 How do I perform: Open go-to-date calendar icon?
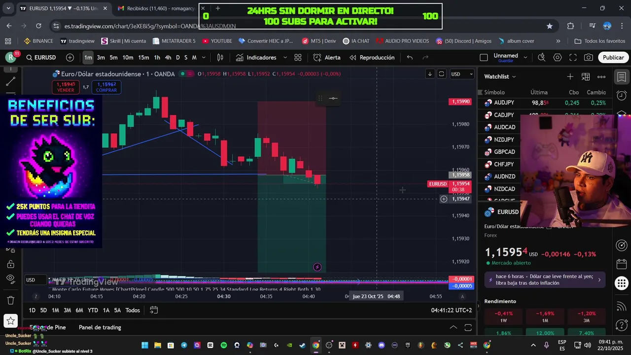154,310
